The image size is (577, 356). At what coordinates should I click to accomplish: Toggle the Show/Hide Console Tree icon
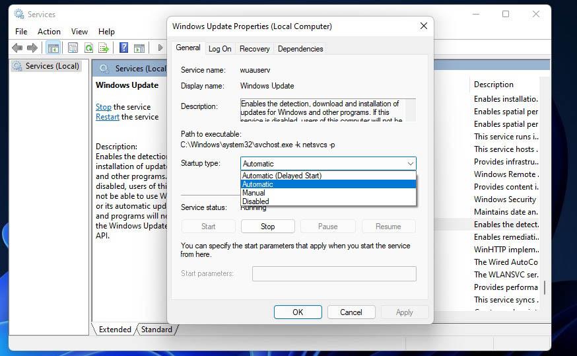(53, 48)
